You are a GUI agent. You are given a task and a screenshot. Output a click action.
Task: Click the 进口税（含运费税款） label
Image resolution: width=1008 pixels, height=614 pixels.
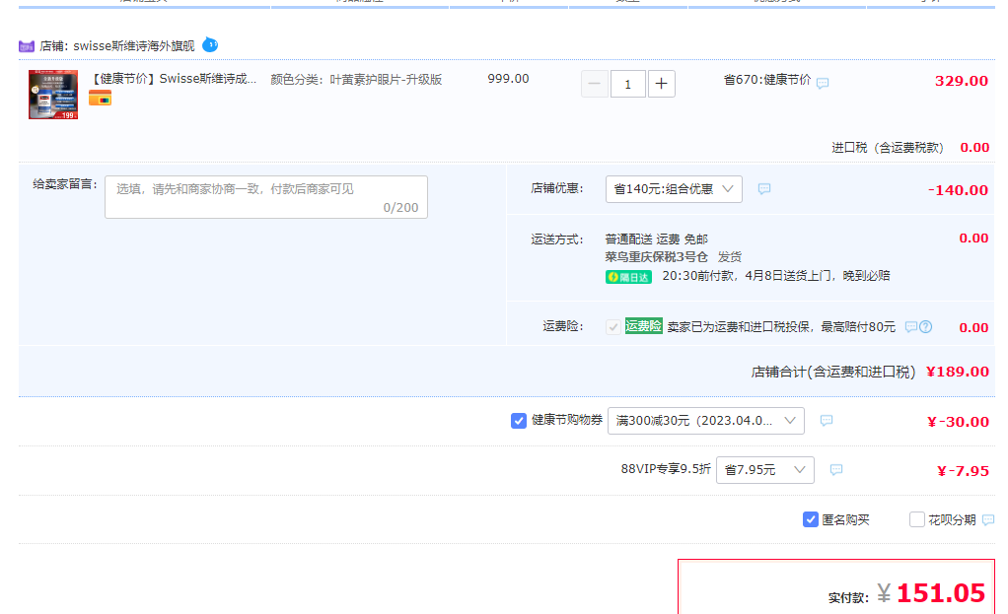(x=887, y=148)
